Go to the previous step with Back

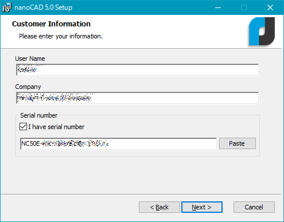click(159, 207)
